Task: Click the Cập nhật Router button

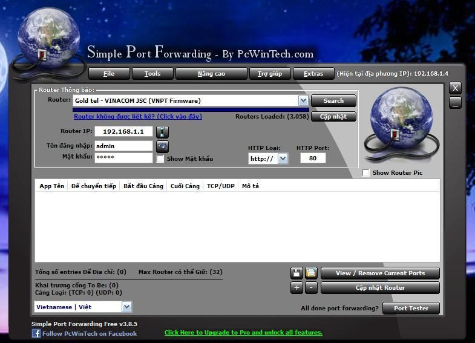Action: (x=380, y=287)
